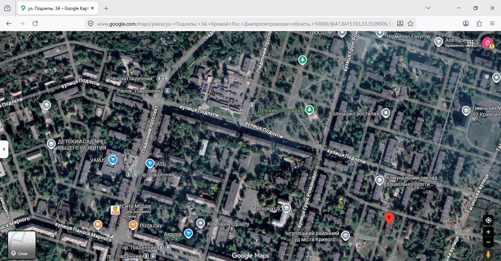Open the Google account avatar
The image size is (501, 261).
point(487,43)
